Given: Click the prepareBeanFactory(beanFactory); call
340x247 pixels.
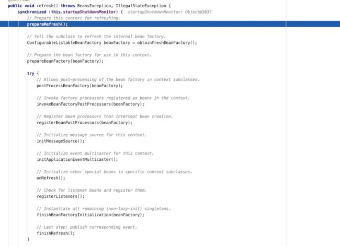Looking at the screenshot, I should pos(65,61).
